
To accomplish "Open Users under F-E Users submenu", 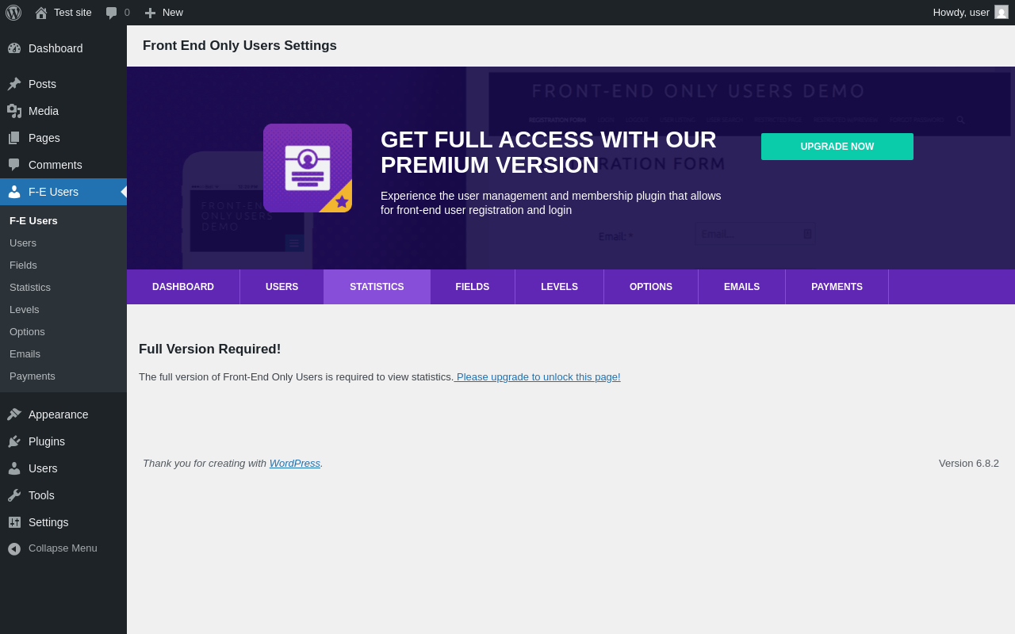I will [x=23, y=243].
